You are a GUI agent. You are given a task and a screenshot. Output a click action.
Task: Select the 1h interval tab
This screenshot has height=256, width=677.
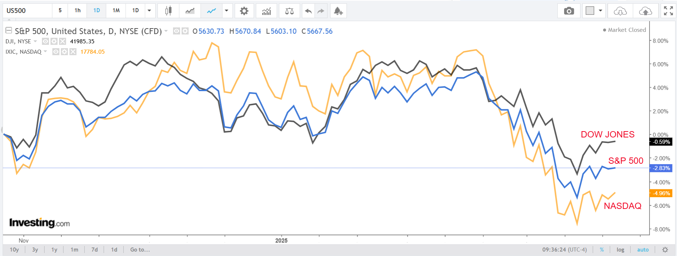pos(77,10)
